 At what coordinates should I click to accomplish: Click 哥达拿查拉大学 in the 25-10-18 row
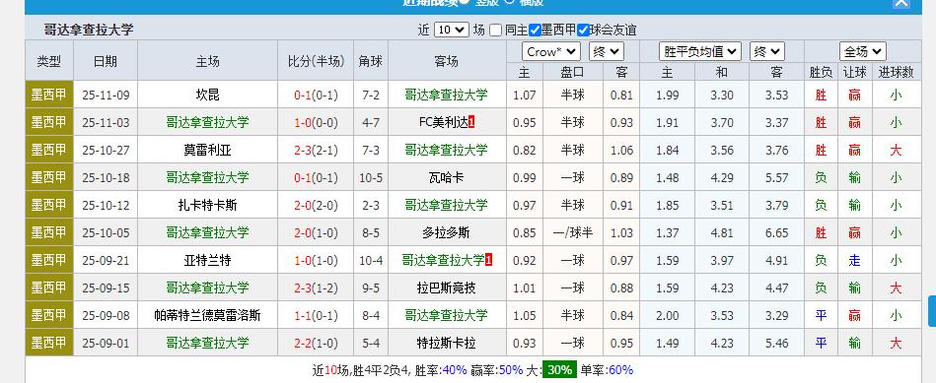(x=208, y=177)
